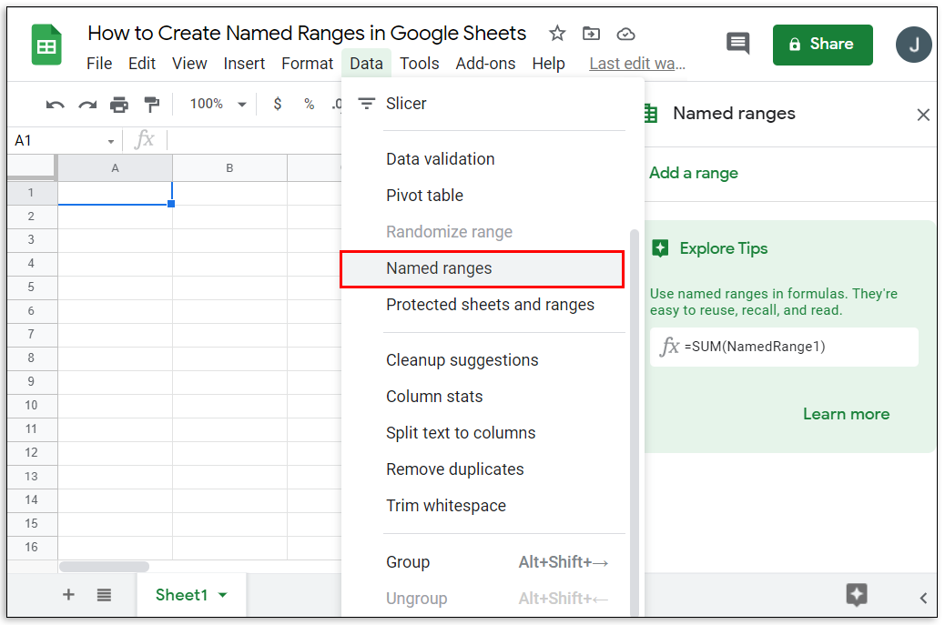945x625 pixels.
Task: Open the Last edit history link
Action: click(637, 63)
